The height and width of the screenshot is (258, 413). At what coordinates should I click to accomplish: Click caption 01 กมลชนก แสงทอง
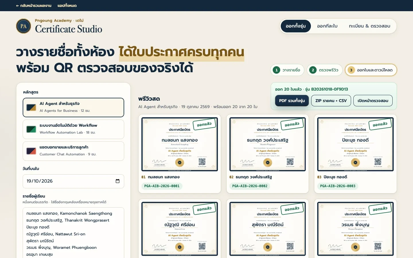(161, 177)
